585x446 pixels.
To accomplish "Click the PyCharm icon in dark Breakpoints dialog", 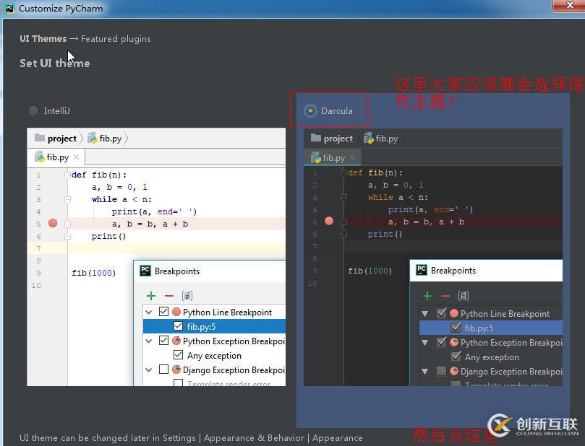I will (422, 270).
